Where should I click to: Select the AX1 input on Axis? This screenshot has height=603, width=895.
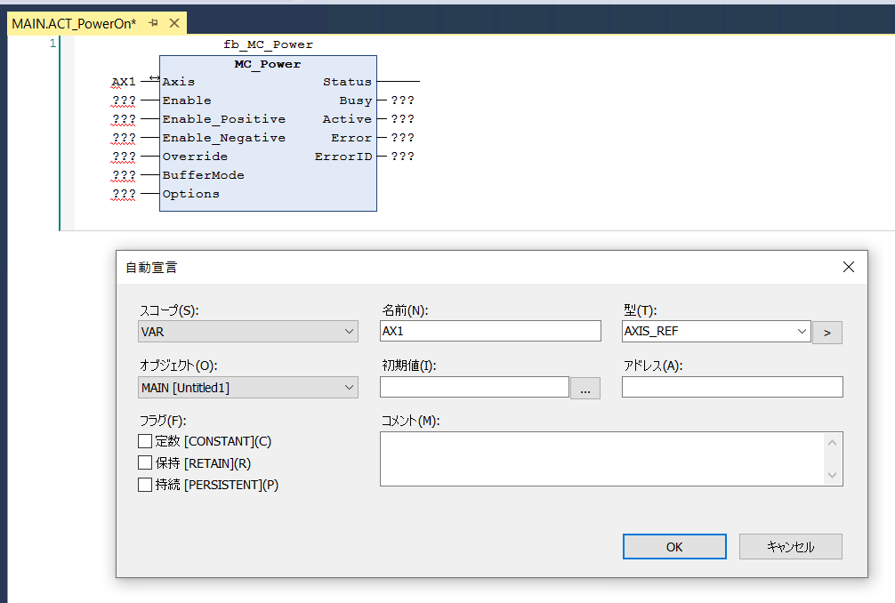124,82
